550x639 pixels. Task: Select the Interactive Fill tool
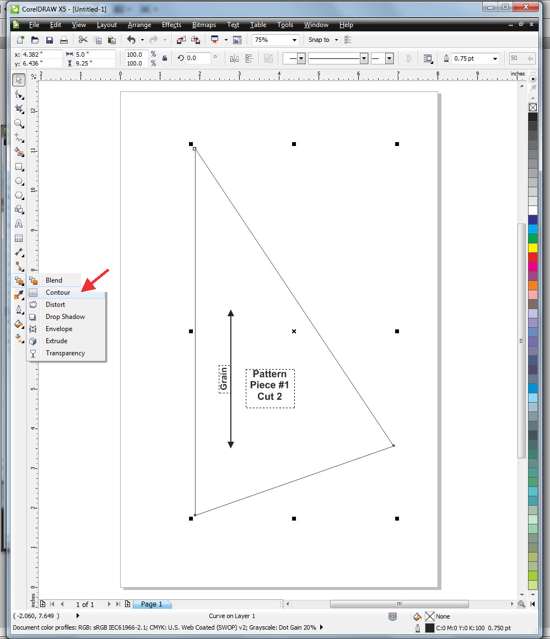click(x=19, y=338)
